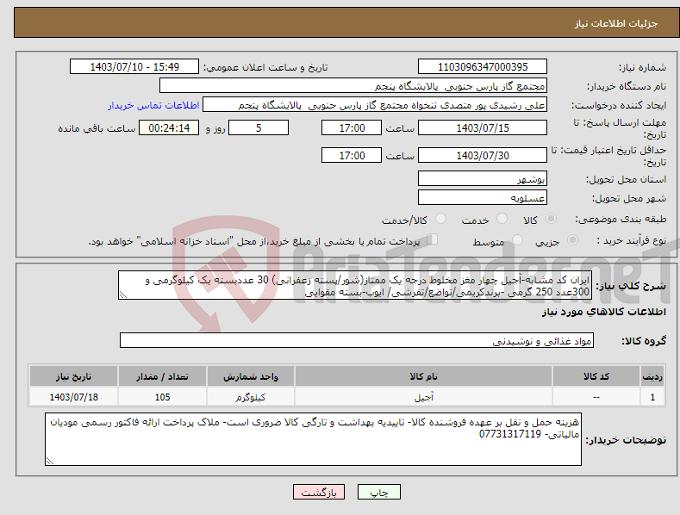Click the تاریخ نیاز column header
This screenshot has width=680, height=515.
click(x=74, y=376)
